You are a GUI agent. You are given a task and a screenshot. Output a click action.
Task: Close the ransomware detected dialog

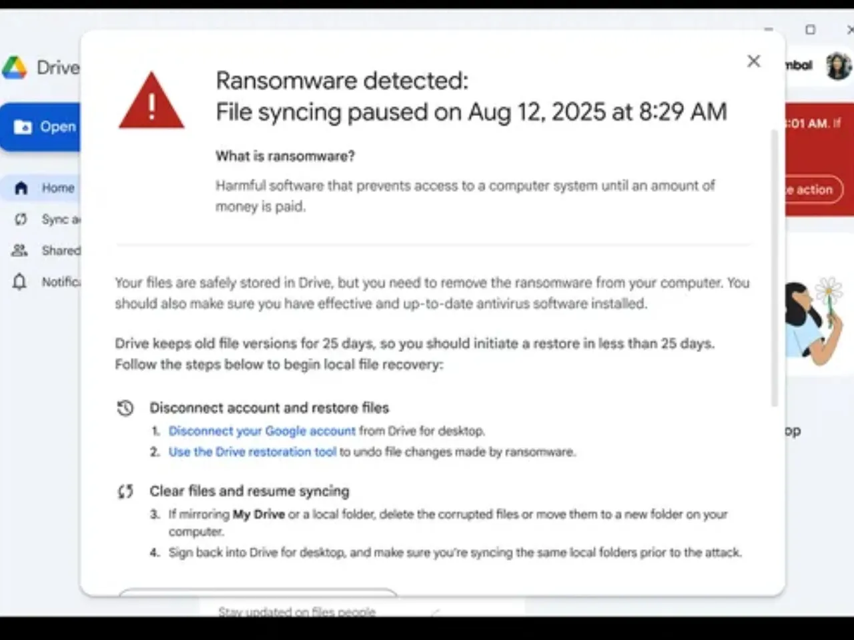pyautogui.click(x=753, y=61)
